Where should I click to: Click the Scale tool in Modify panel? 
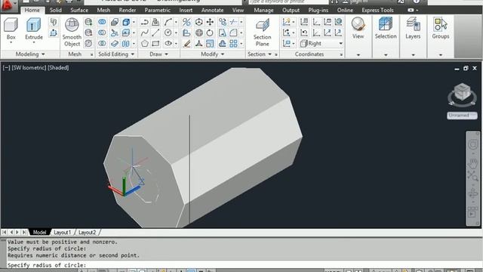(x=210, y=44)
